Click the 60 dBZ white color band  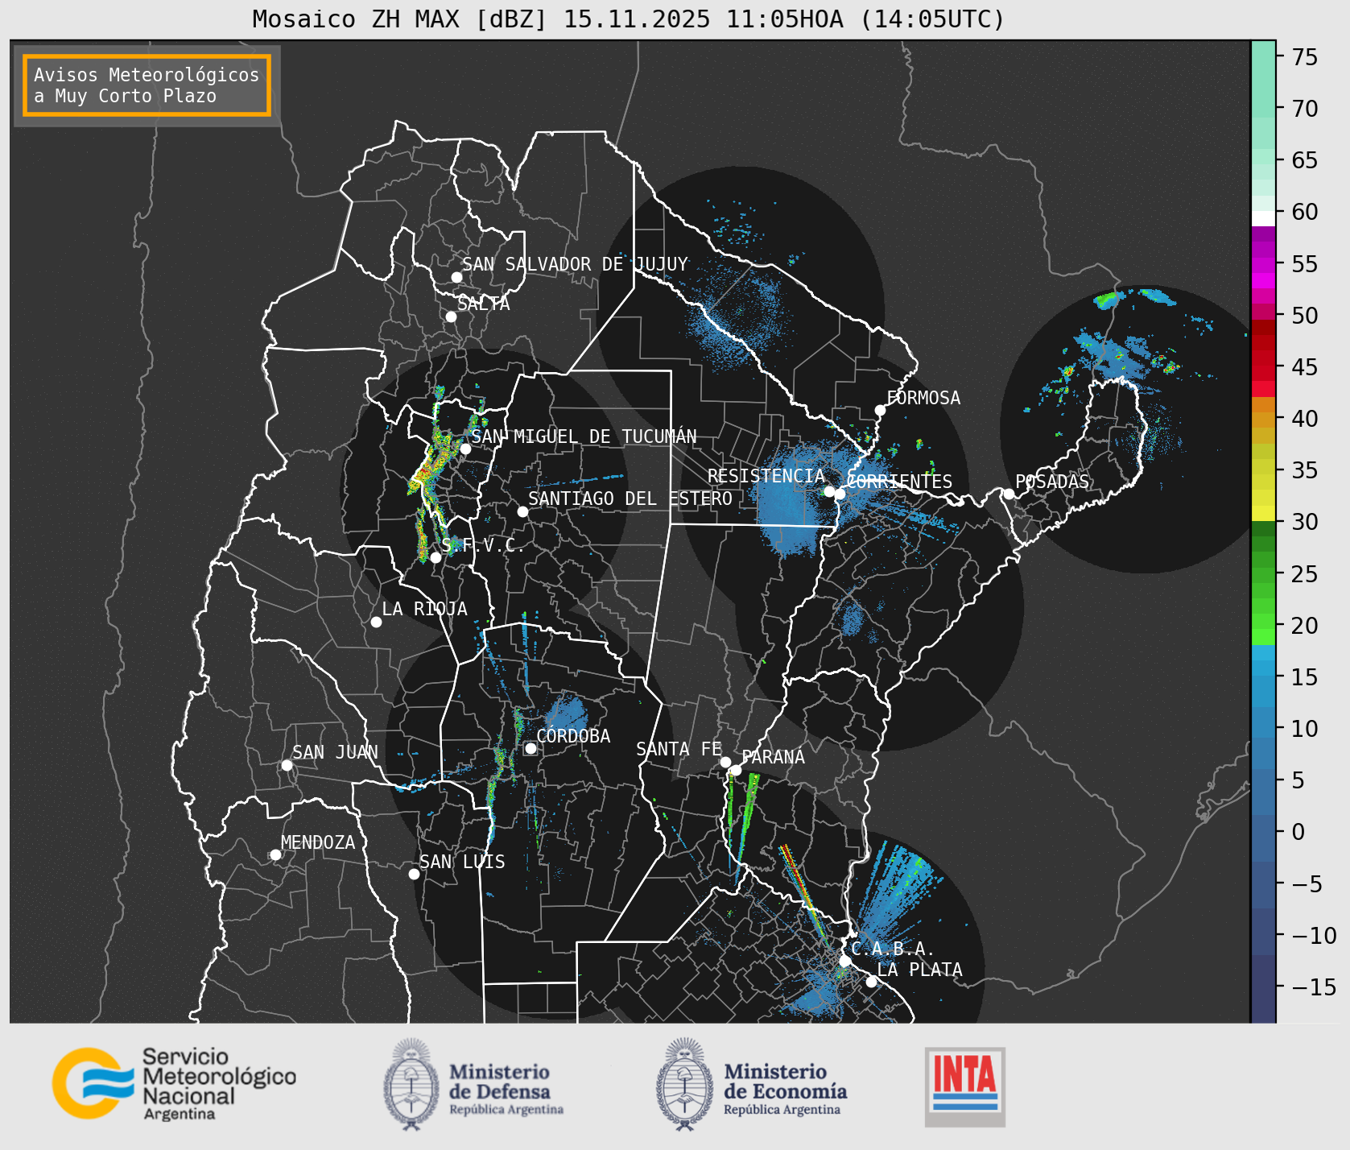click(x=1263, y=217)
